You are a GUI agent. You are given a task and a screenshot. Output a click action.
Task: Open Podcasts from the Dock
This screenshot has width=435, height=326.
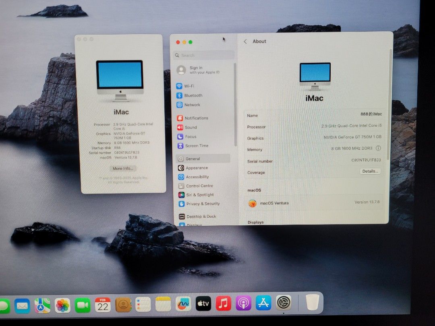coord(243,303)
